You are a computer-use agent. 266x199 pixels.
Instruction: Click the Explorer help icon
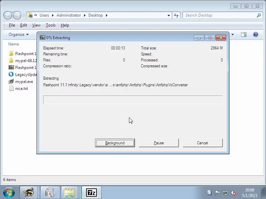click(255, 34)
